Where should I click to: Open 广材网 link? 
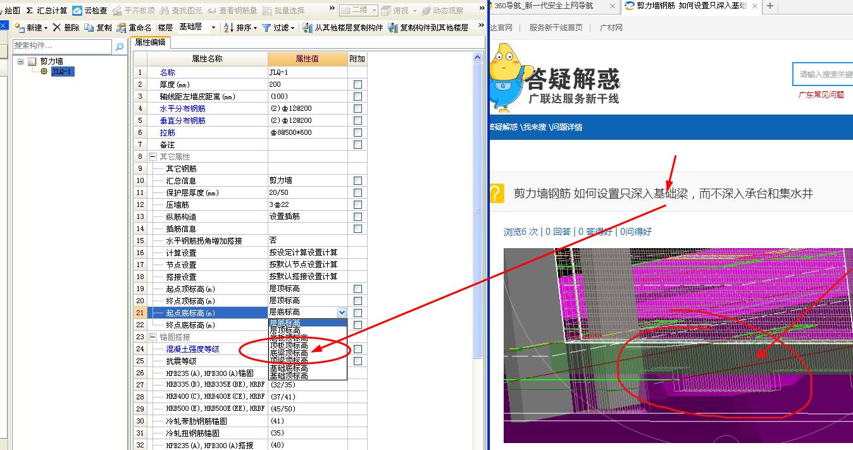[611, 28]
